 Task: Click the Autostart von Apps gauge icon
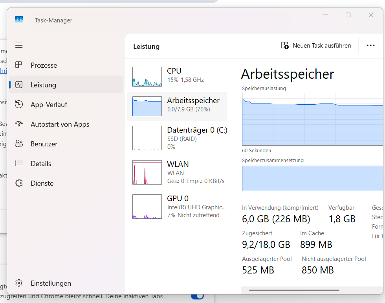[x=19, y=124]
